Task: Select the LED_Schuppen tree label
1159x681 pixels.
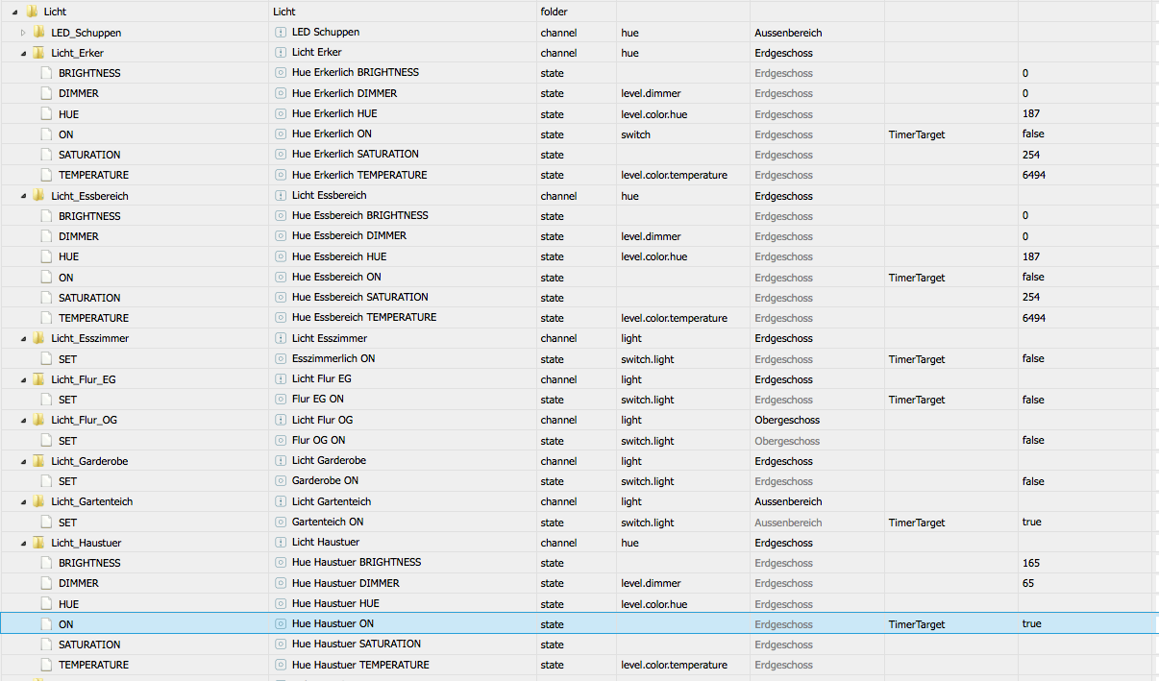Action: 86,33
